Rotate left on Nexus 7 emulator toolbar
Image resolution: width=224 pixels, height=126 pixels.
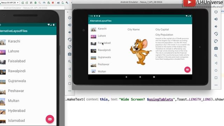click(216, 34)
